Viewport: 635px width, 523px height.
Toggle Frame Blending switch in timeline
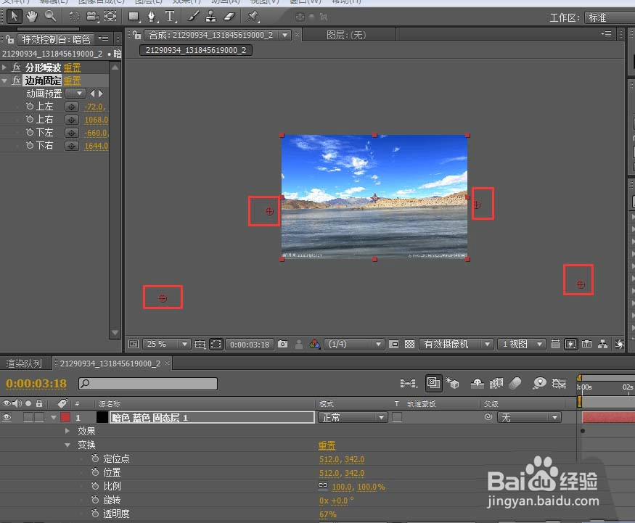(496, 383)
